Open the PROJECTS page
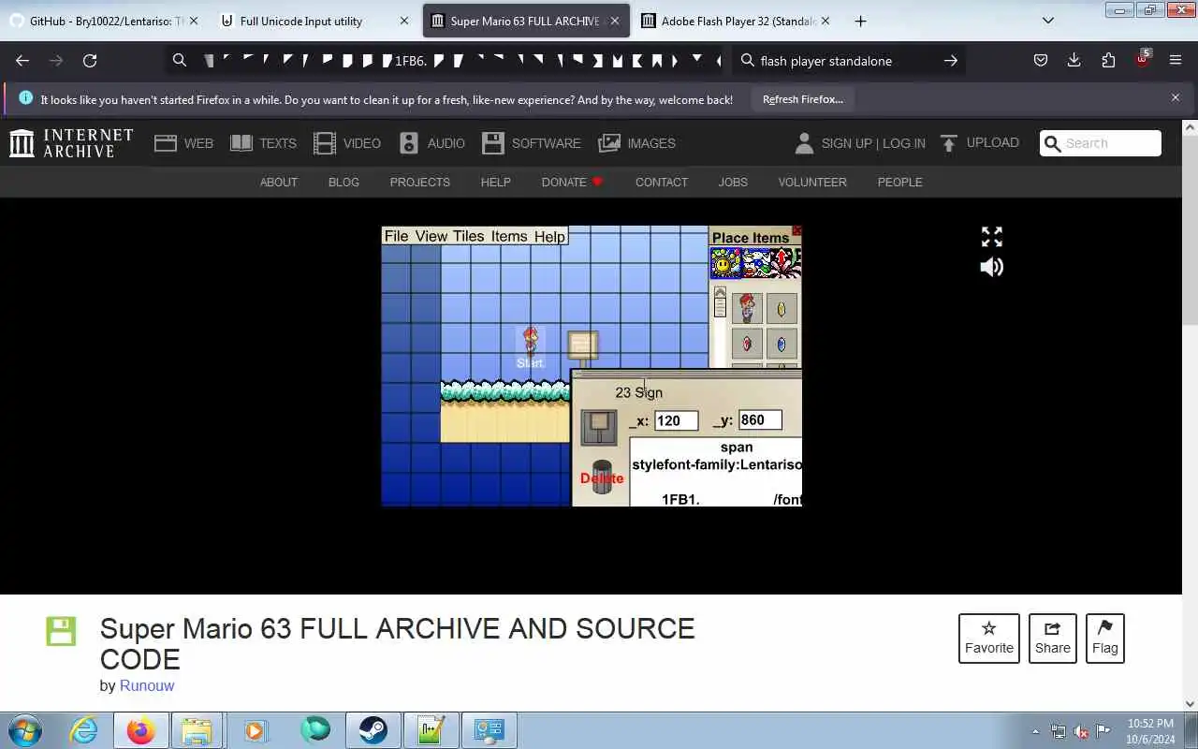 tap(420, 182)
